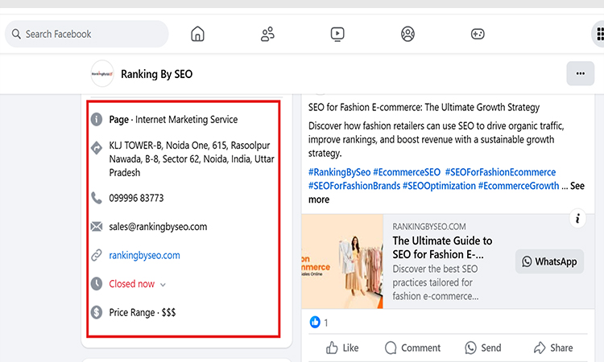Select the Internet Marketing Service category text
Screen dimensions: 604x362
[x=187, y=120]
